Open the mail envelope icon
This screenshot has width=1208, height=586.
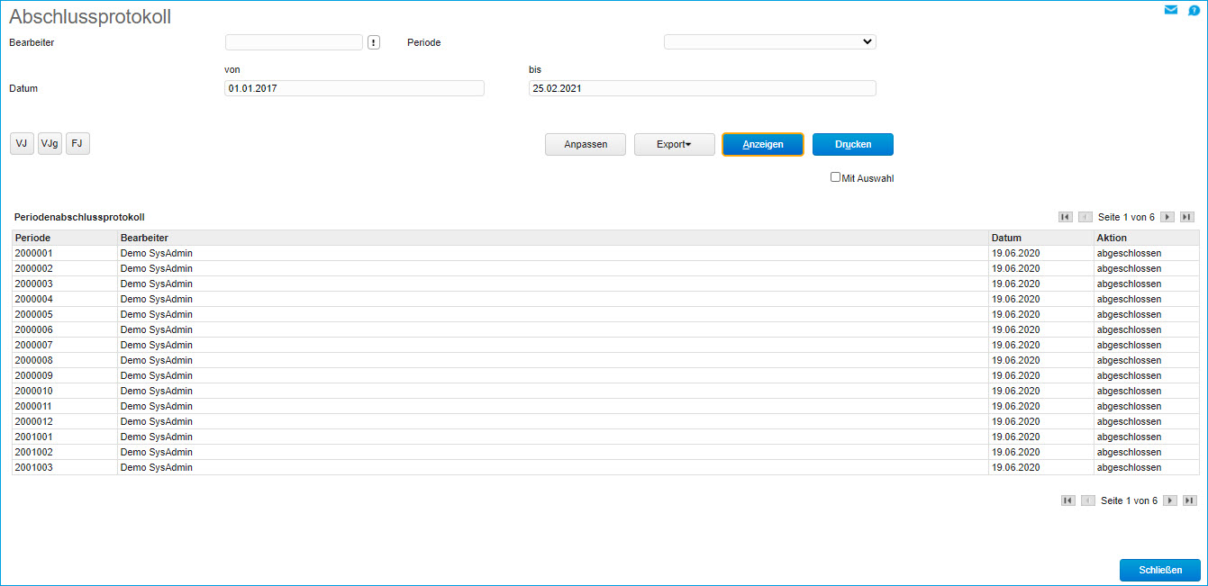tap(1170, 10)
